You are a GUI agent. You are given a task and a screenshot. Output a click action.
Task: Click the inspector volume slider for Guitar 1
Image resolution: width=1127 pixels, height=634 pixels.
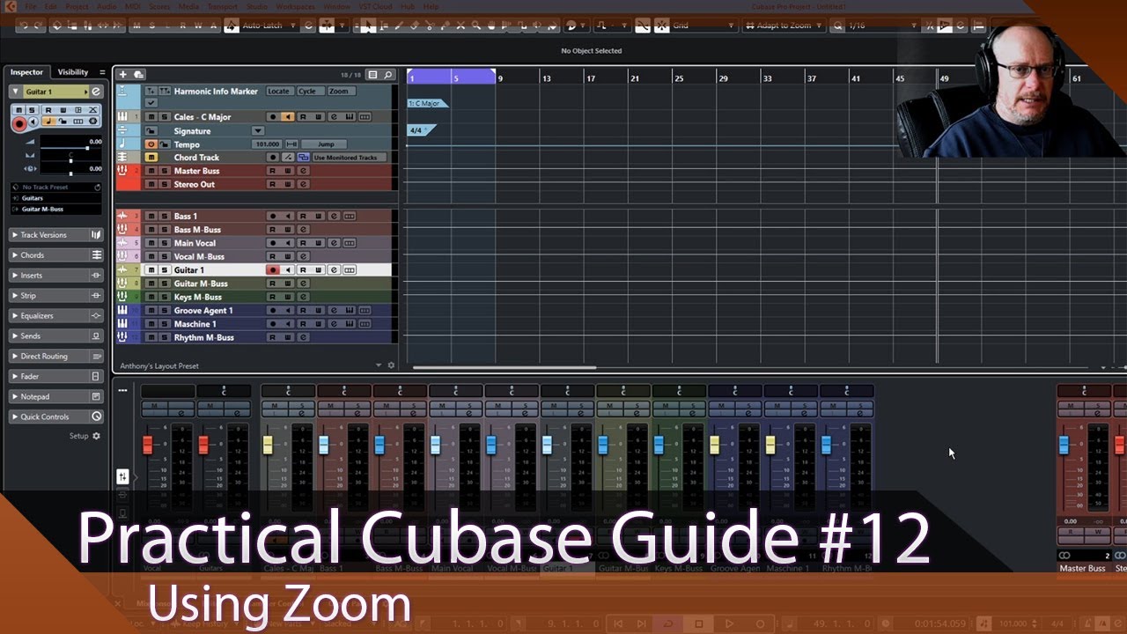(x=70, y=148)
